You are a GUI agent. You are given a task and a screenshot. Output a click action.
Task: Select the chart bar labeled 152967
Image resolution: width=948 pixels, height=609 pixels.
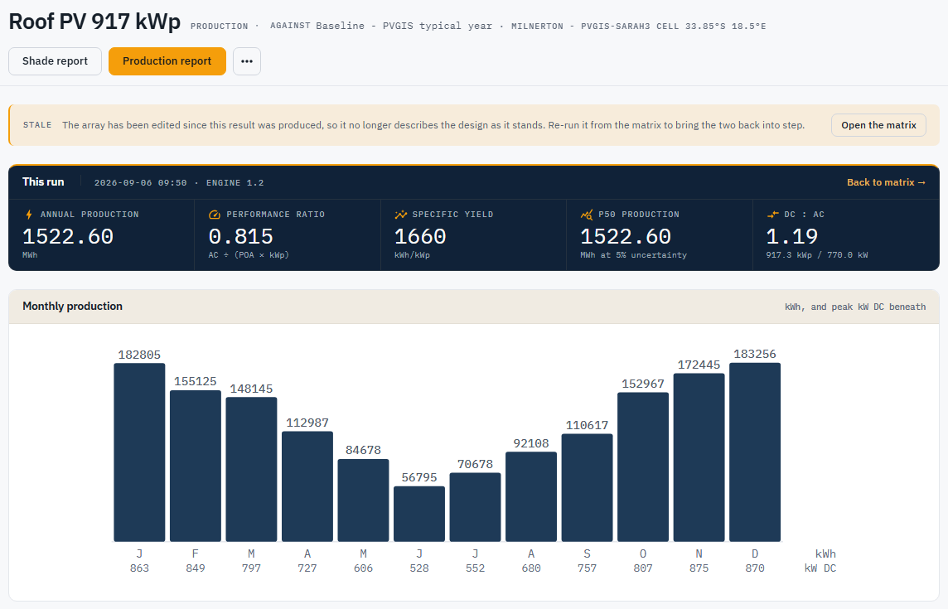pyautogui.click(x=643, y=466)
